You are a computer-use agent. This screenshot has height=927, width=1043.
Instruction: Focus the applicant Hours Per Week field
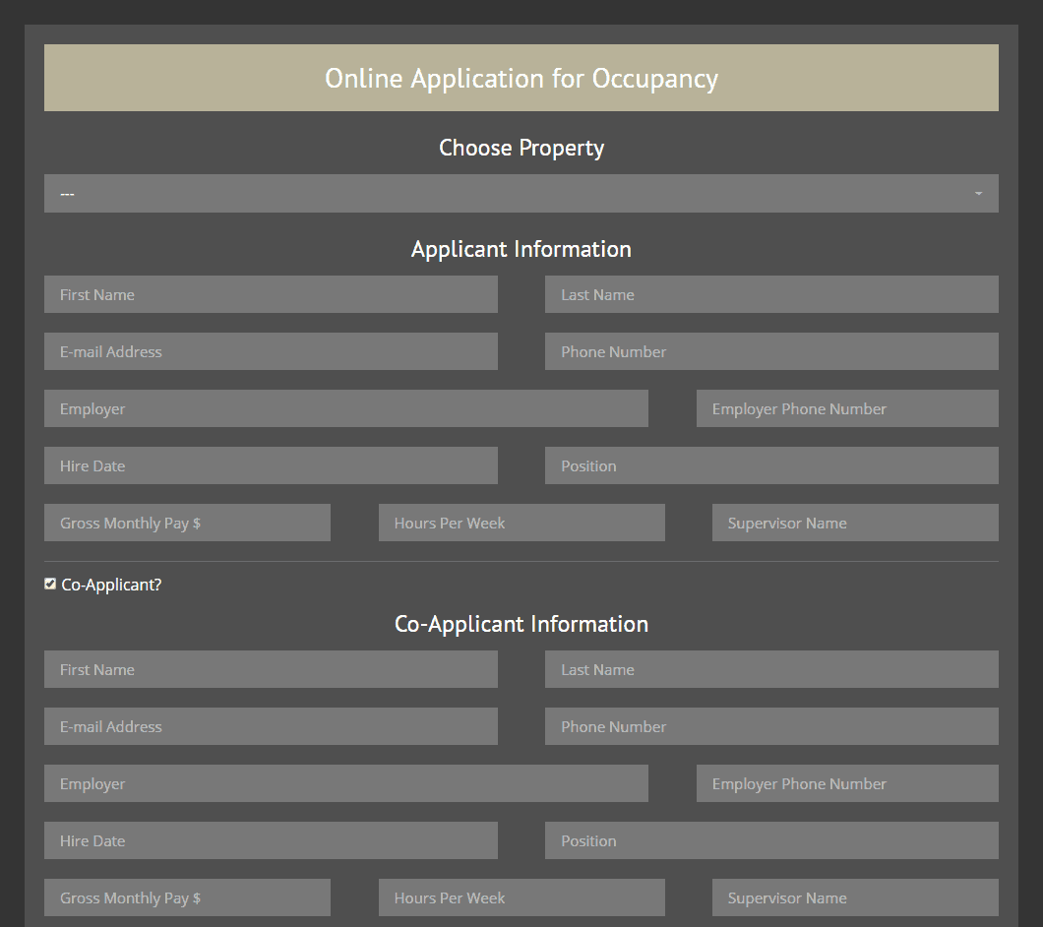click(521, 523)
